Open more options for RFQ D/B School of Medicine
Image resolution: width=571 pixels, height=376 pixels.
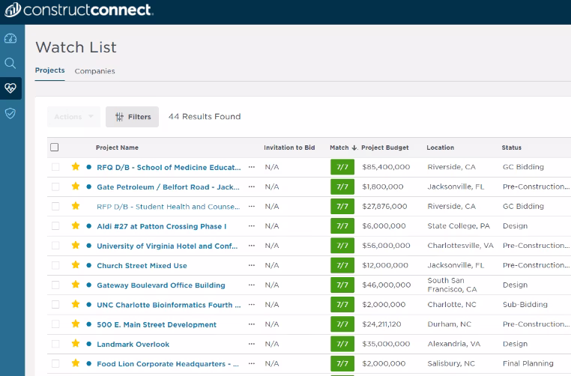[x=251, y=167]
